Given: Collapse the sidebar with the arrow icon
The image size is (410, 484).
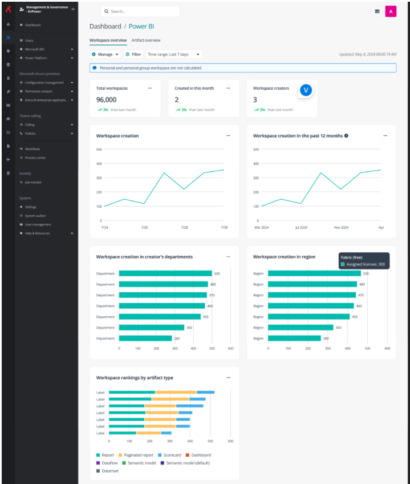Looking at the screenshot, I should [x=73, y=9].
